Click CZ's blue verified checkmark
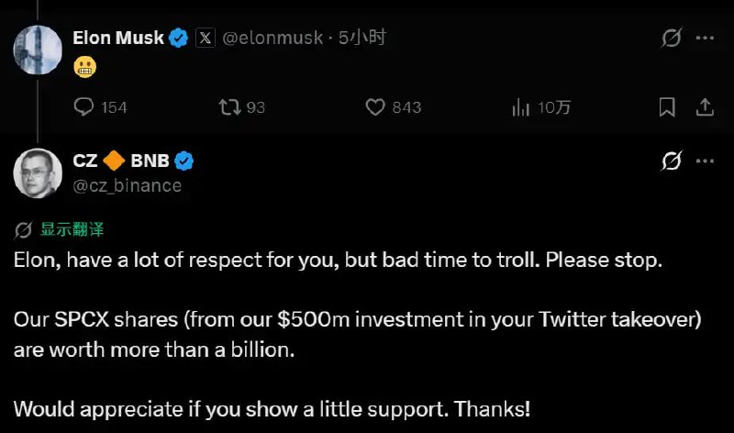The height and width of the screenshot is (433, 734). (184, 161)
